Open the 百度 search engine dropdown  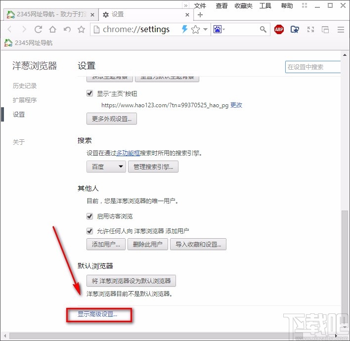(x=106, y=167)
